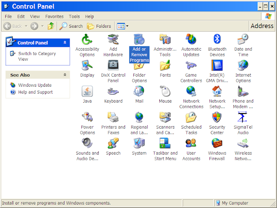Open the System properties icon
This screenshot has height=208, width=277.
click(139, 143)
